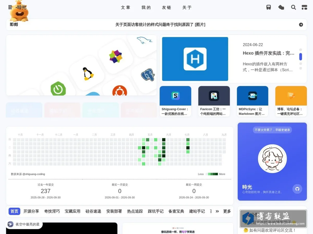The image size is (313, 234).
Task: Click the music player icon by 夜空中最亮的星
Action: [10, 224]
